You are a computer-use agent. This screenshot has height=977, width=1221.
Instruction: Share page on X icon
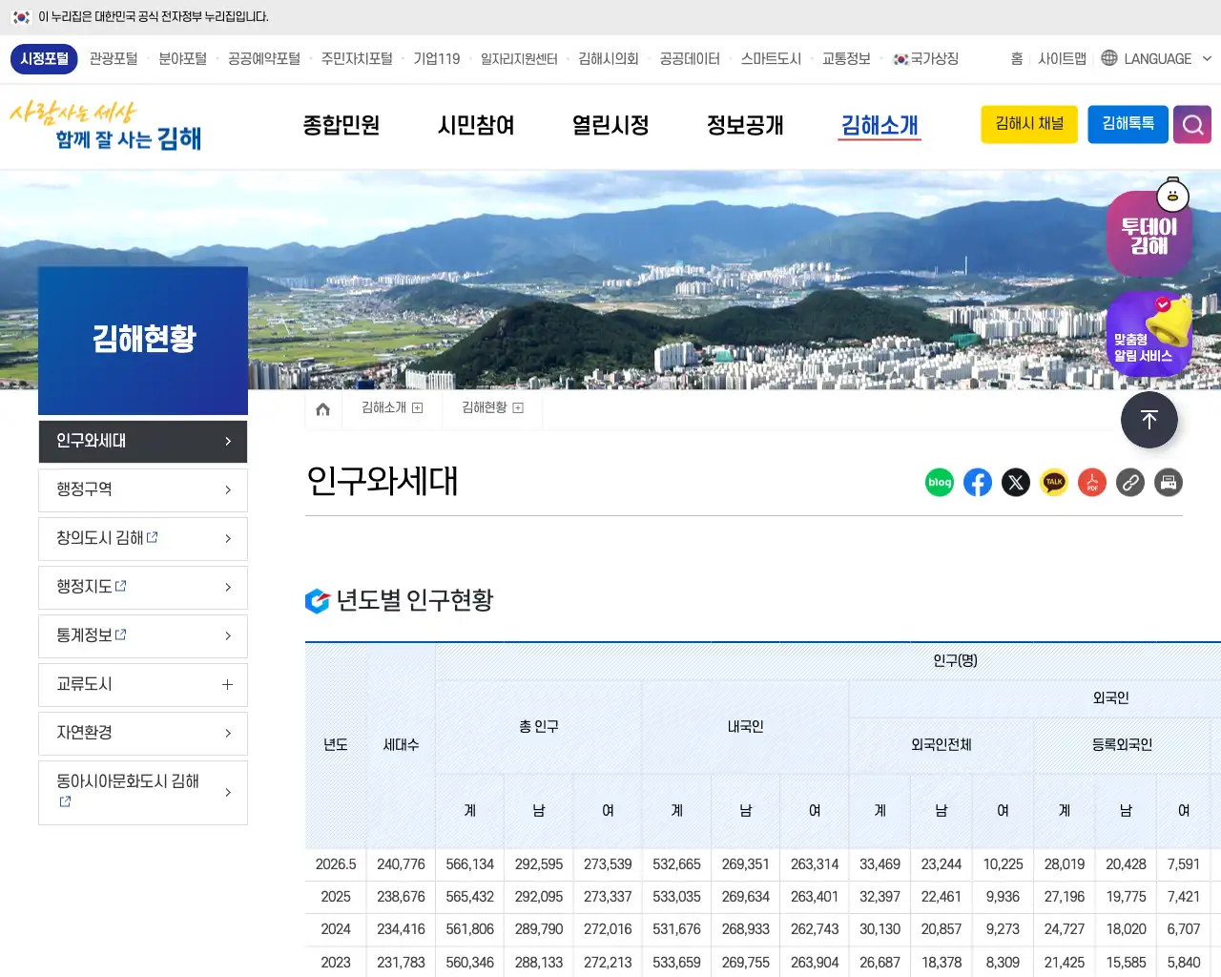[1016, 483]
